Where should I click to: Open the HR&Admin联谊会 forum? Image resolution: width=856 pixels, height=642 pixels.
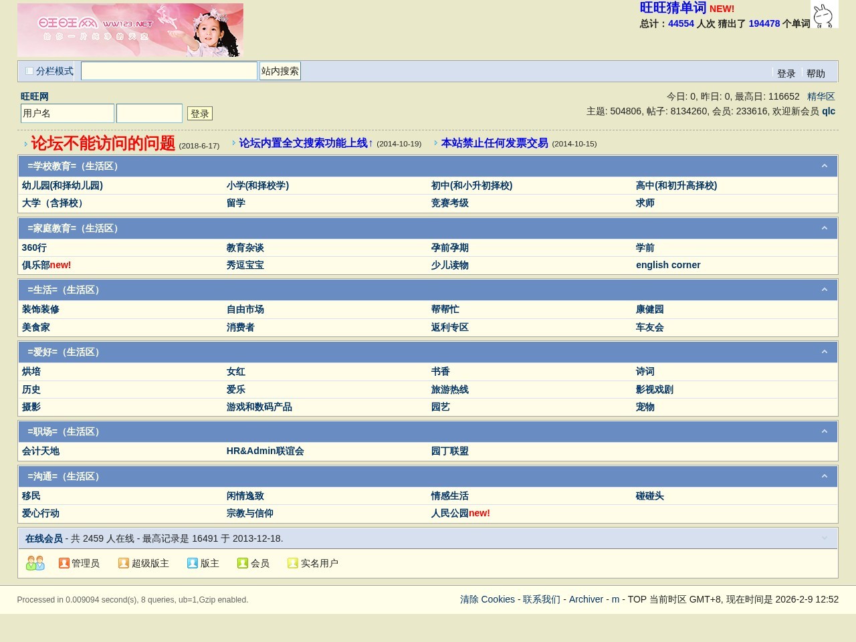pos(265,451)
